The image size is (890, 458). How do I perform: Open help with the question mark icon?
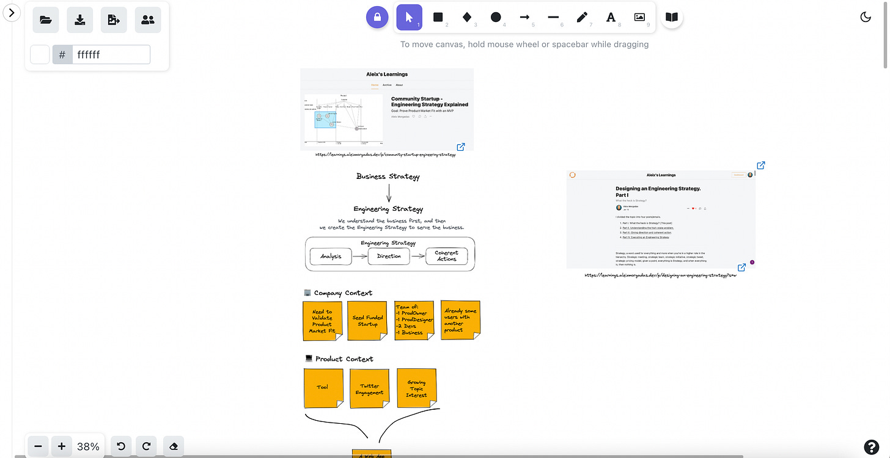pos(872,446)
